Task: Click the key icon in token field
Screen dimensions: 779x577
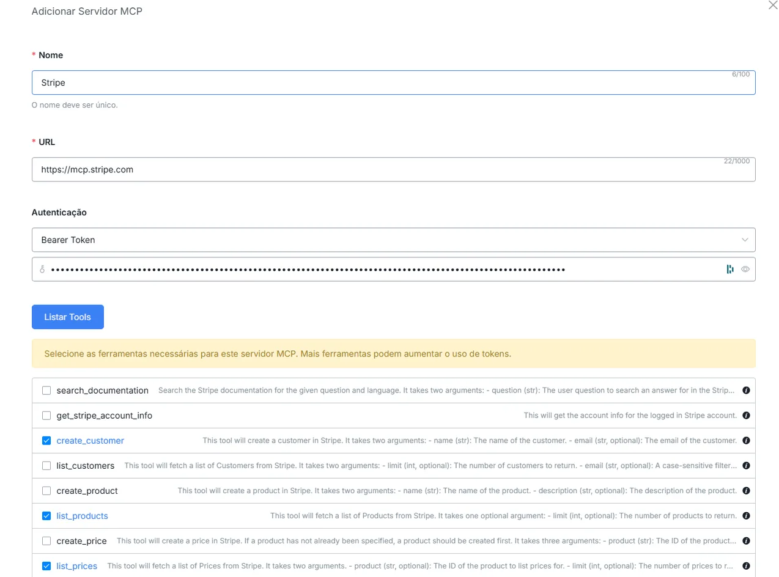Action: pyautogui.click(x=42, y=269)
